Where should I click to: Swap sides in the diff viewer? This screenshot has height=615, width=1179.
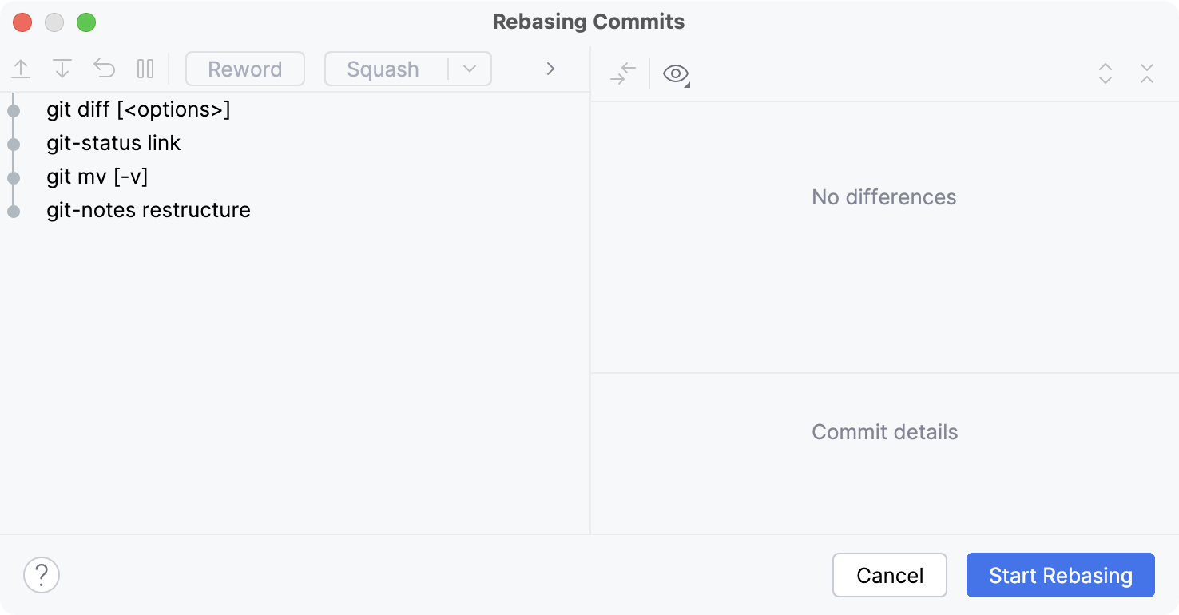click(623, 73)
